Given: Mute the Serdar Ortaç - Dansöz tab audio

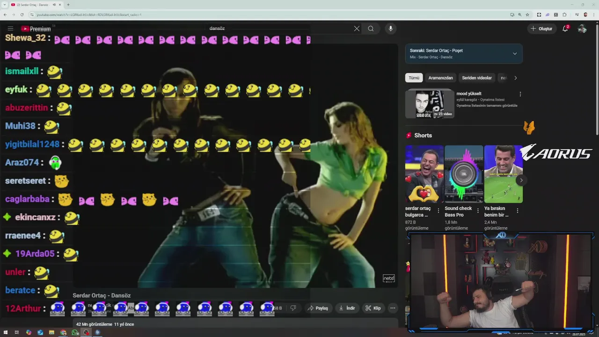Looking at the screenshot, I should 54,5.
